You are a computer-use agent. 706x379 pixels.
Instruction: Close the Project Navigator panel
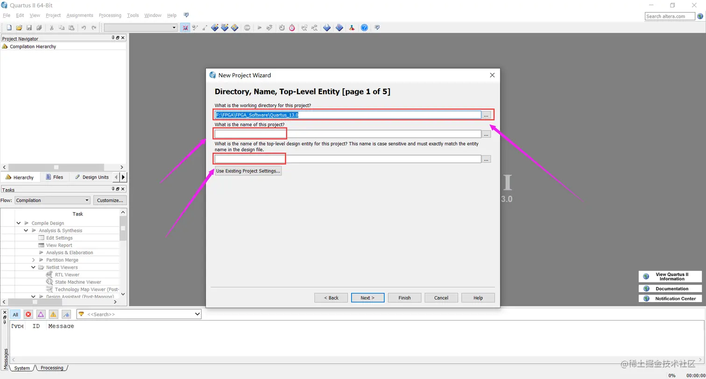[x=123, y=38]
